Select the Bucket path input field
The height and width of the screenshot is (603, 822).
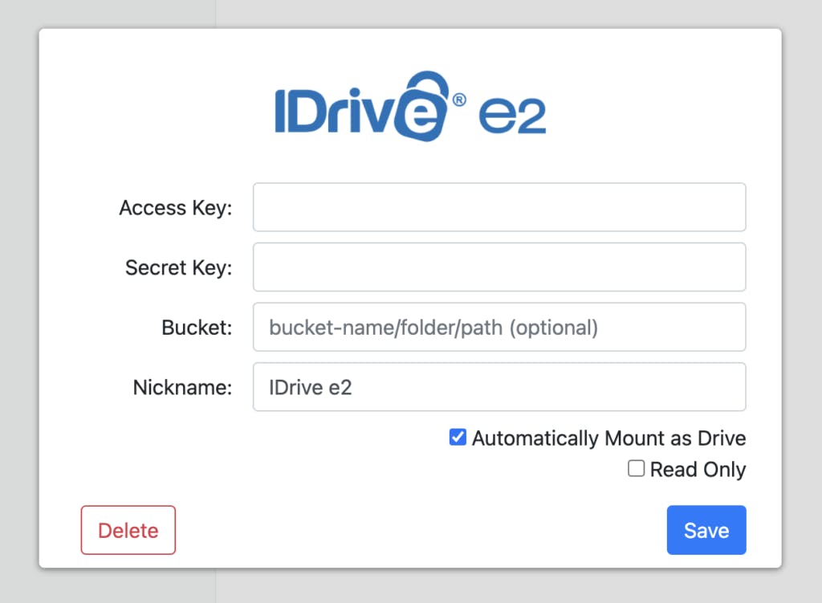point(499,327)
